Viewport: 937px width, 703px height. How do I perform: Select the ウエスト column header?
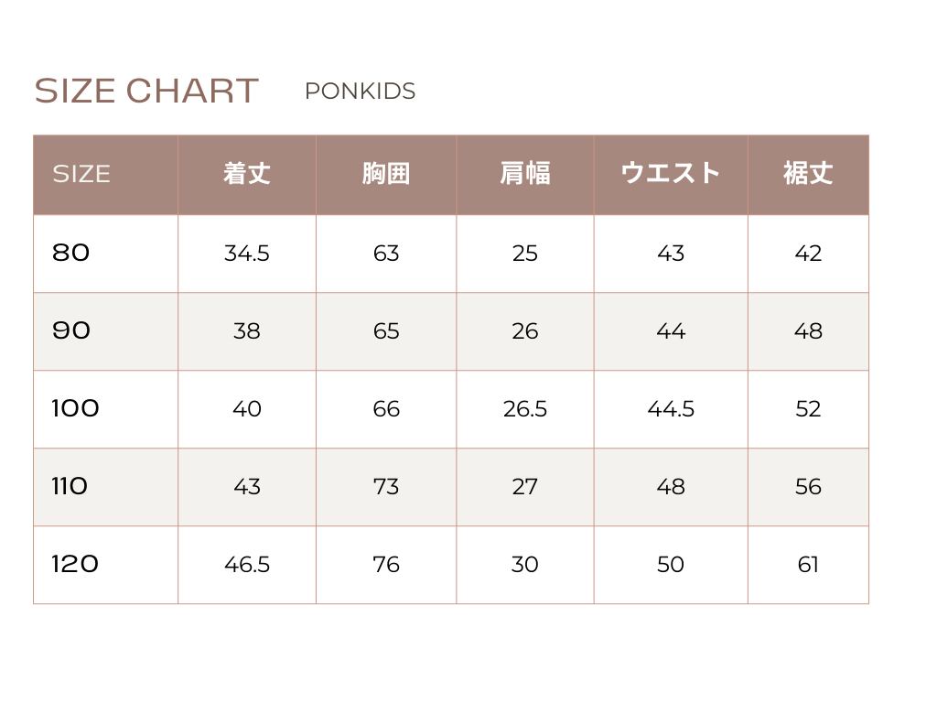click(671, 174)
